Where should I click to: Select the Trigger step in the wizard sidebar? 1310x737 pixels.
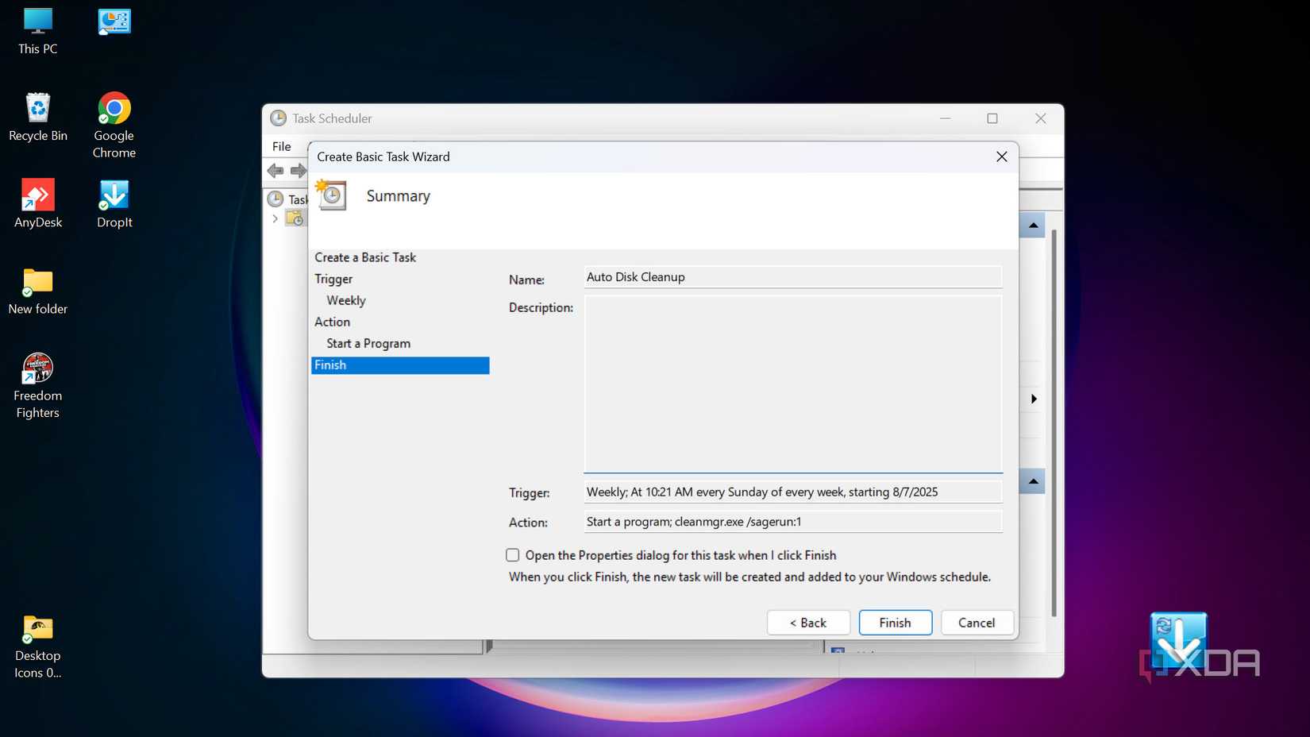[333, 279]
